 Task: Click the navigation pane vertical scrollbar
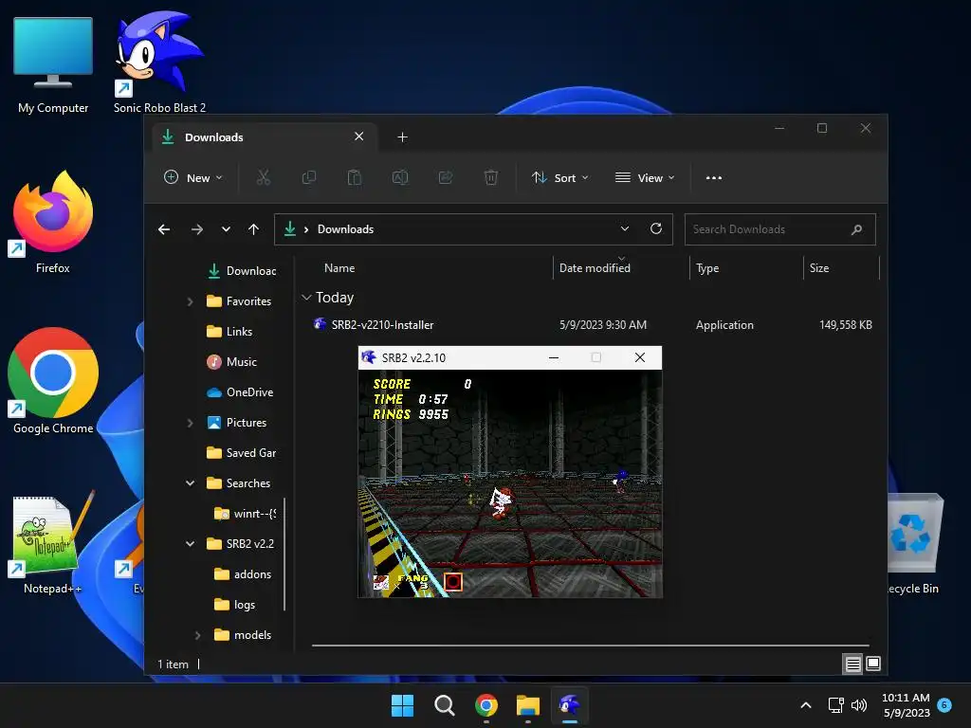(x=284, y=554)
